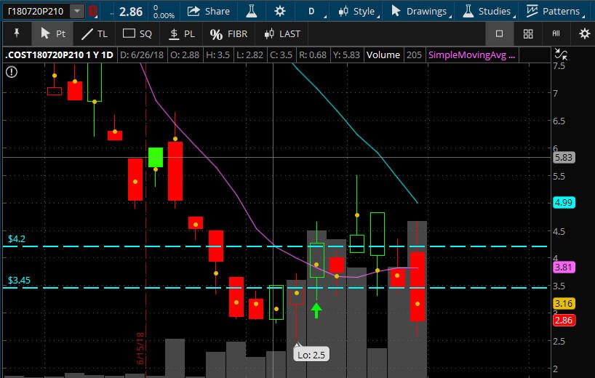
Task: Click the Share button
Action: coord(209,11)
